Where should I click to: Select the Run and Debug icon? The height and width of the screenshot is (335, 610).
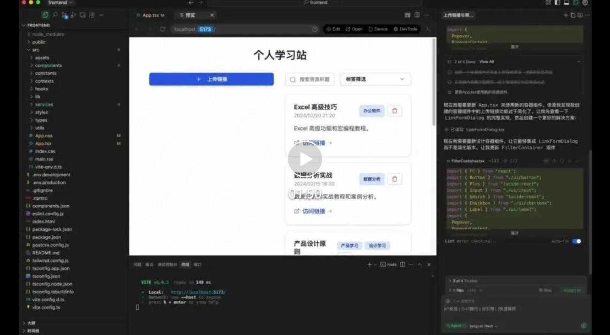click(x=73, y=15)
